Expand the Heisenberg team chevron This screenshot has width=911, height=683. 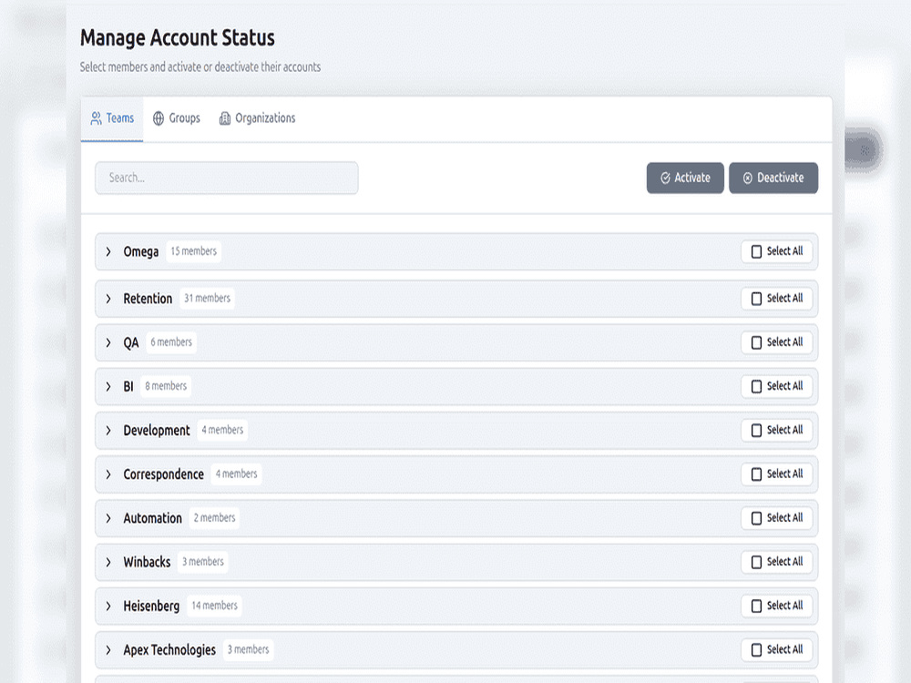coord(108,606)
